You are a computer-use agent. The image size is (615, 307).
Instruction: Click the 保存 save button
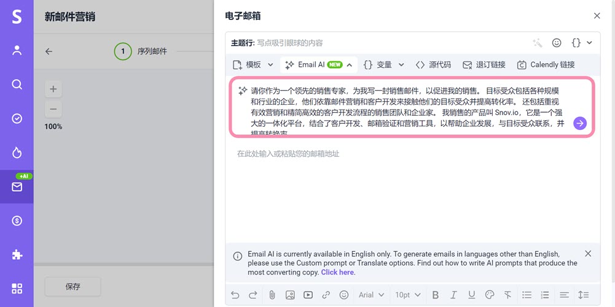point(73,287)
